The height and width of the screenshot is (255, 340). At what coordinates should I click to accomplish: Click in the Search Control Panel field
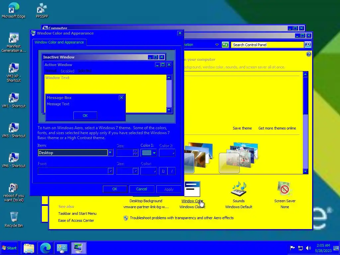[x=267, y=45]
